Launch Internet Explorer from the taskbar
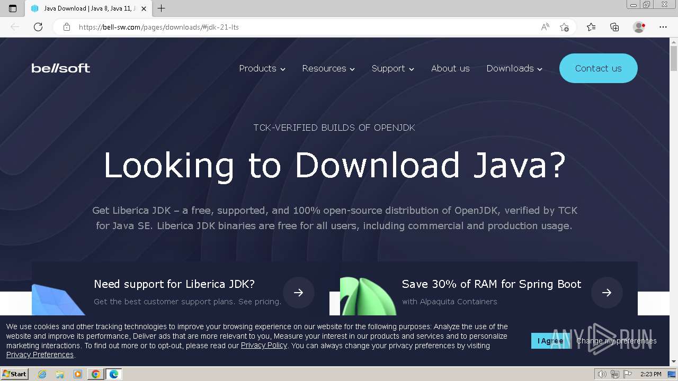The image size is (678, 381). point(42,374)
